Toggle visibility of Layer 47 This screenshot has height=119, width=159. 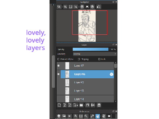[x=59, y=66]
